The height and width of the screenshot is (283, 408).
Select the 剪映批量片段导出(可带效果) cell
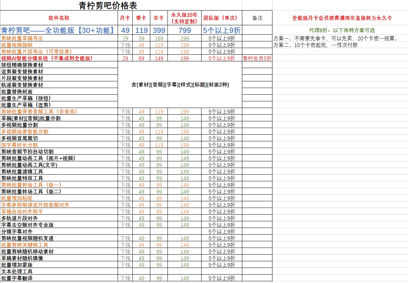point(59,52)
